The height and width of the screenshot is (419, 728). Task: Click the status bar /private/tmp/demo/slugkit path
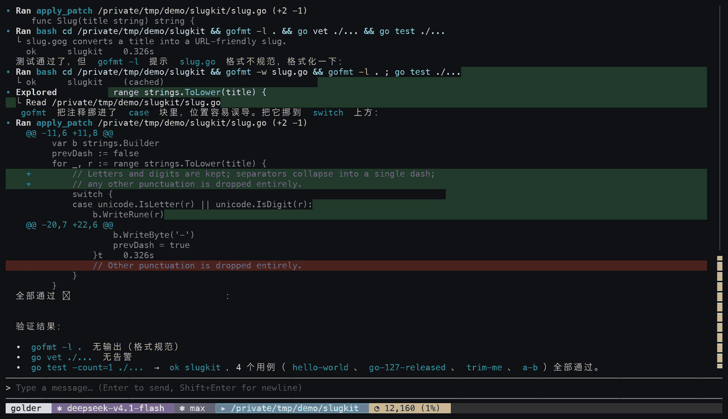pyautogui.click(x=295, y=408)
